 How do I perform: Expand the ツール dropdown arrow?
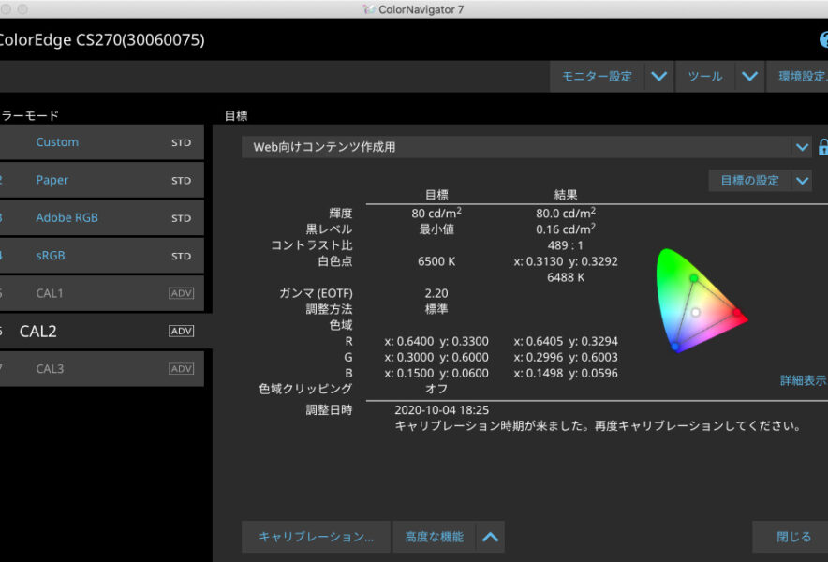coord(750,77)
